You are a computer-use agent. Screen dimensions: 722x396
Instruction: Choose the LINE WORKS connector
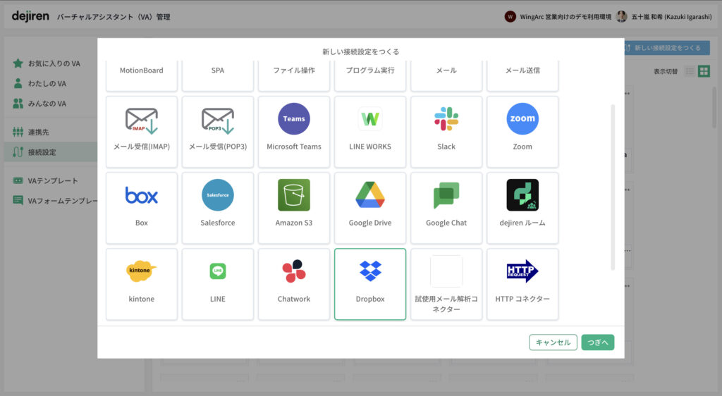point(370,132)
